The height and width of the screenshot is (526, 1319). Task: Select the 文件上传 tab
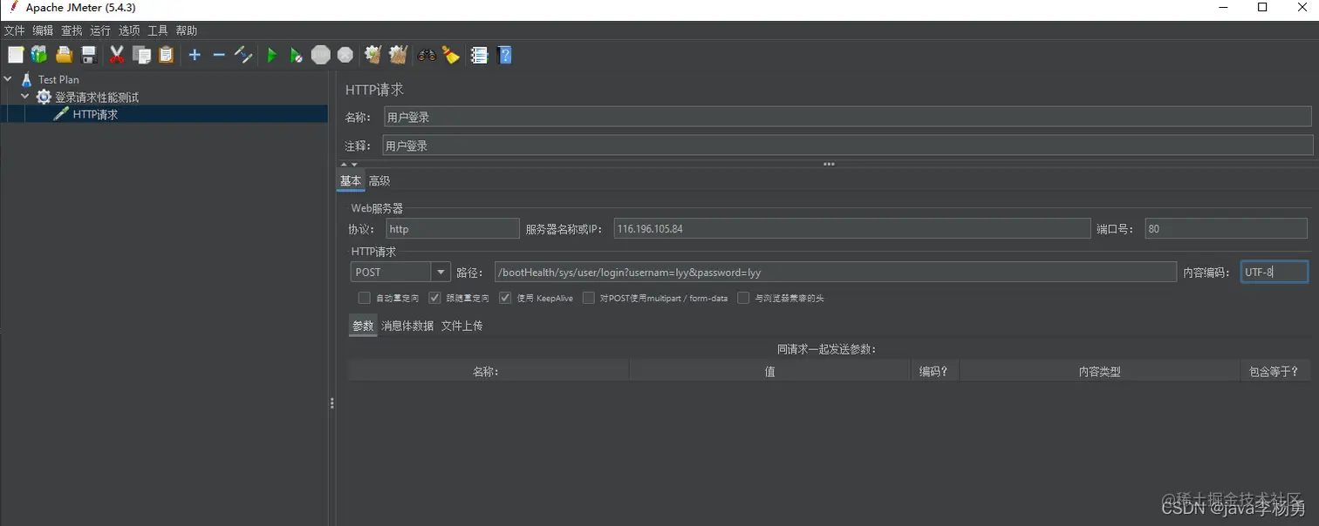[461, 326]
